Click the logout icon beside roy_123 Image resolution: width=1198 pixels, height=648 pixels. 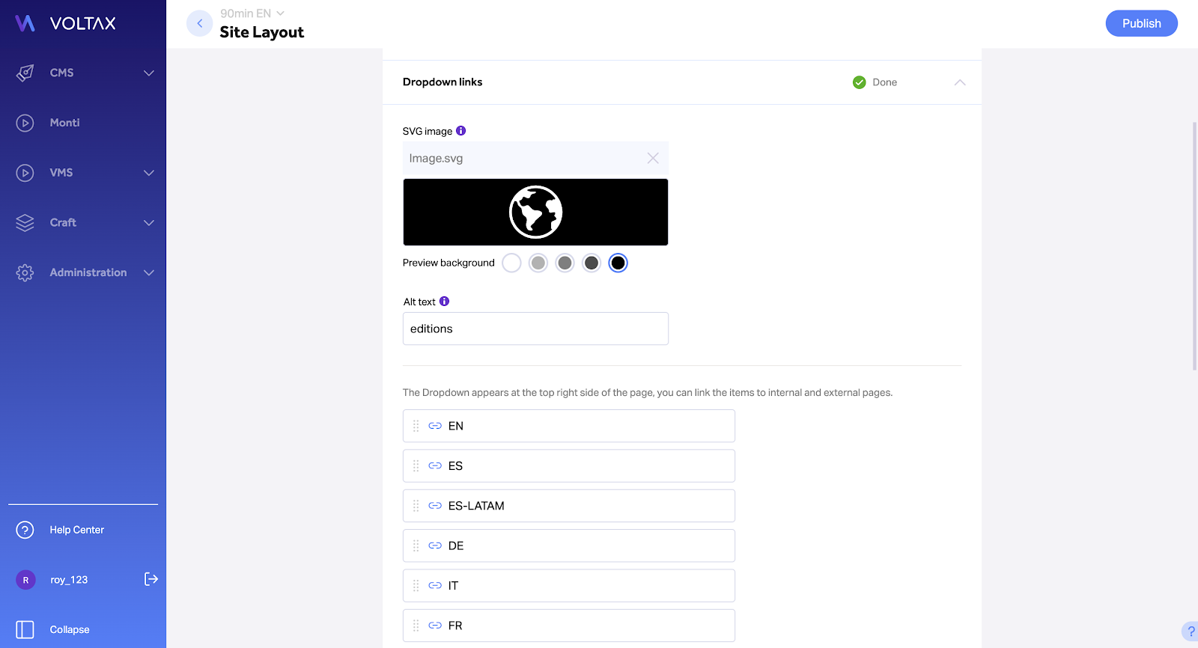pos(151,579)
